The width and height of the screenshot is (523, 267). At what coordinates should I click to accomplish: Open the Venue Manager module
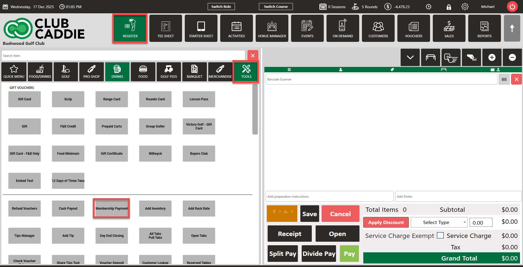272,29
